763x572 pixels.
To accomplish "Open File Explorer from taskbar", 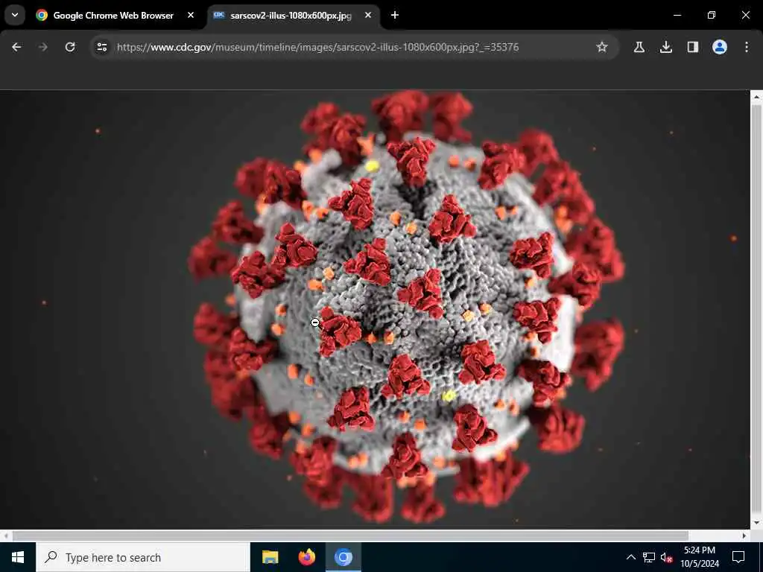I will 270,557.
